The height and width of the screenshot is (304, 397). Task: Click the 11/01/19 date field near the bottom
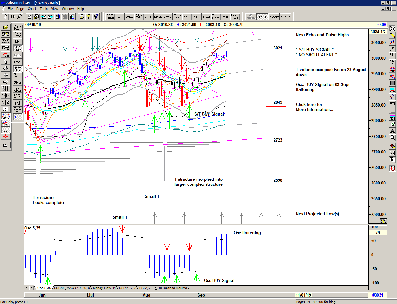coord(303,295)
